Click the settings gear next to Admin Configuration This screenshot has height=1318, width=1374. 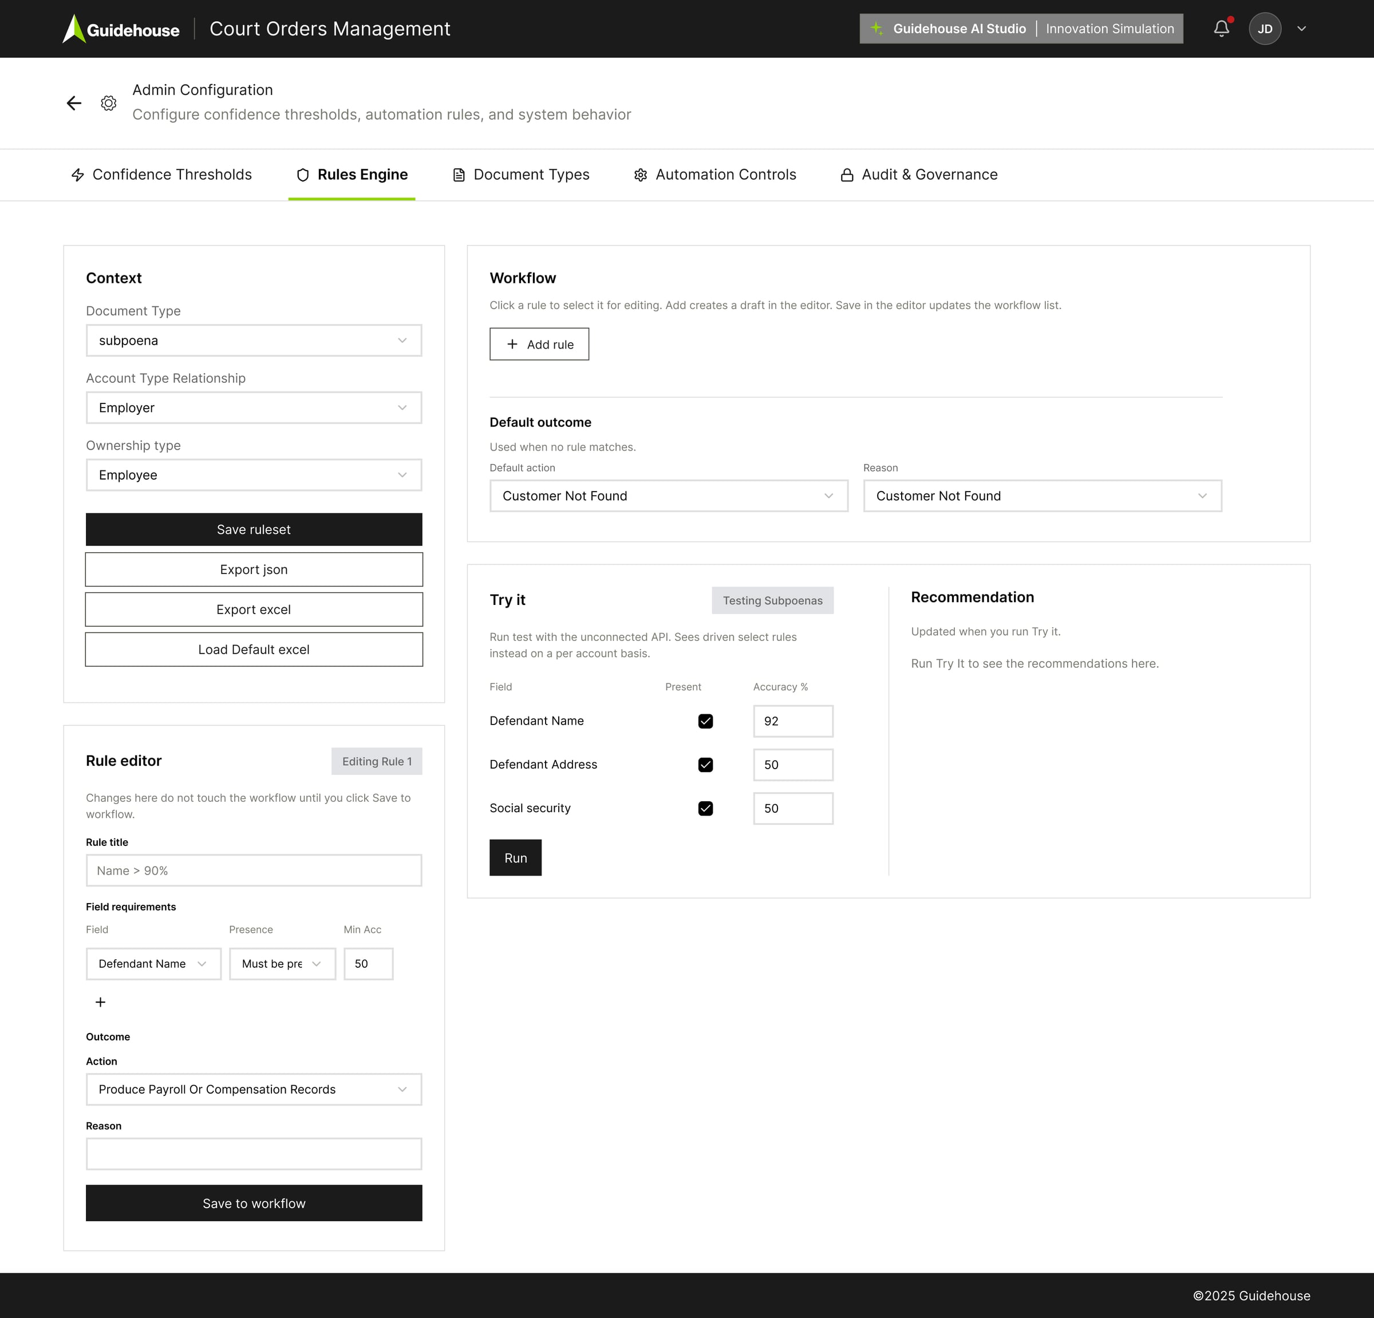coord(109,103)
